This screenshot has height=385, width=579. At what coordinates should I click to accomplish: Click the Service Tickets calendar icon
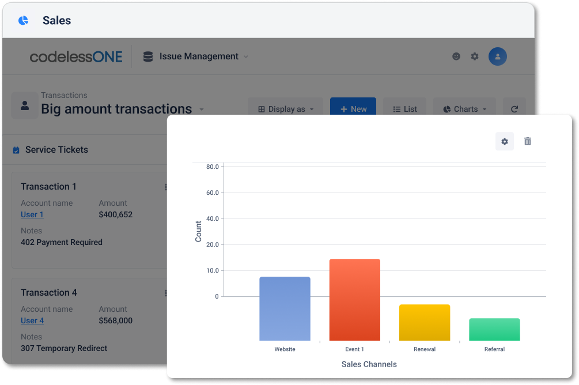pyautogui.click(x=16, y=150)
